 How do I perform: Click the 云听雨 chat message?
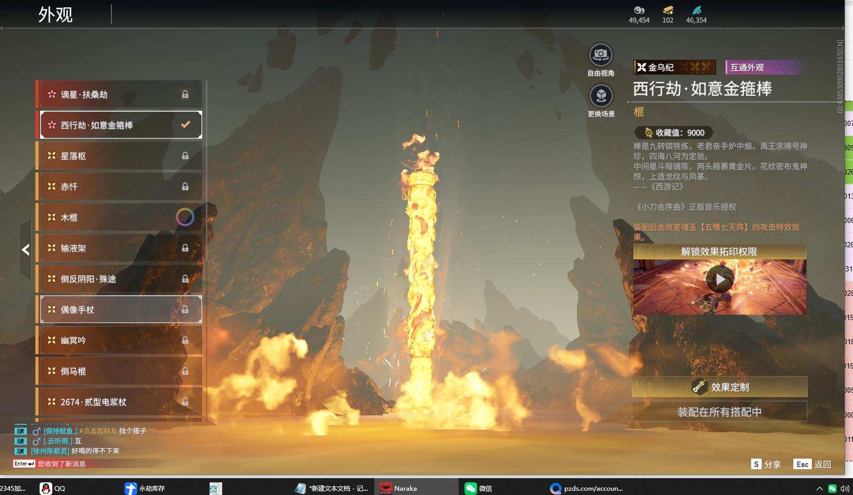(49, 441)
